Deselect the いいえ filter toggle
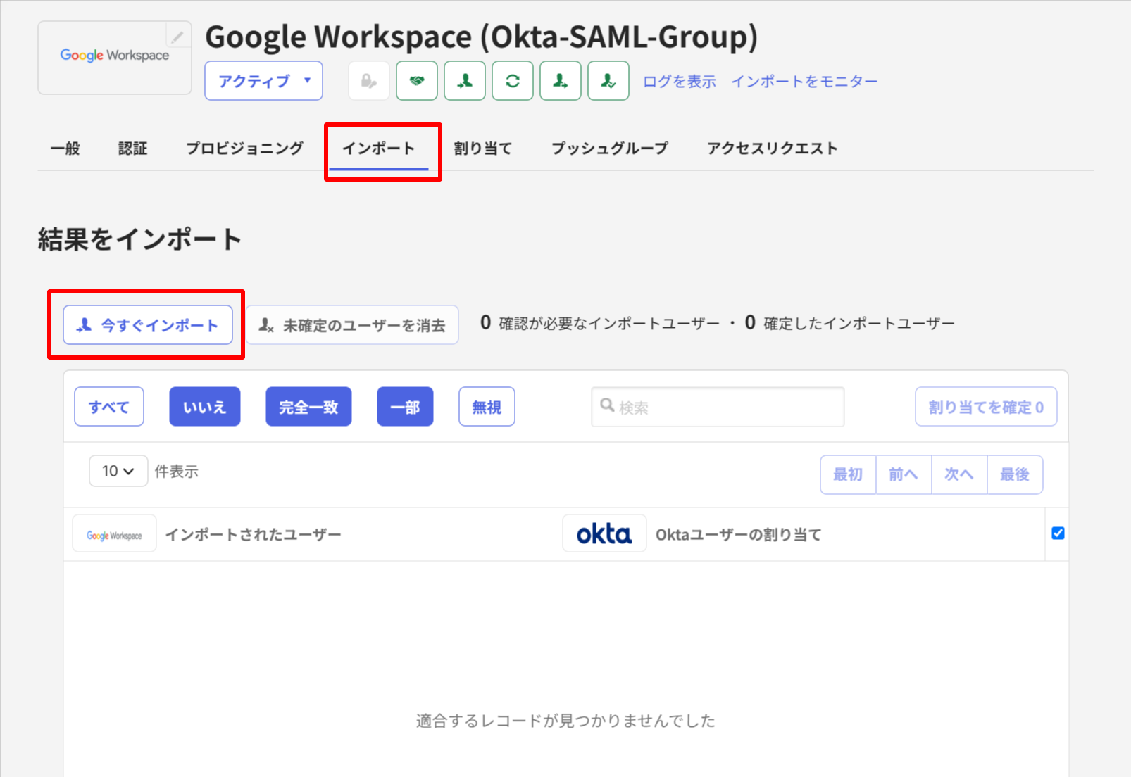This screenshot has width=1131, height=777. [204, 406]
